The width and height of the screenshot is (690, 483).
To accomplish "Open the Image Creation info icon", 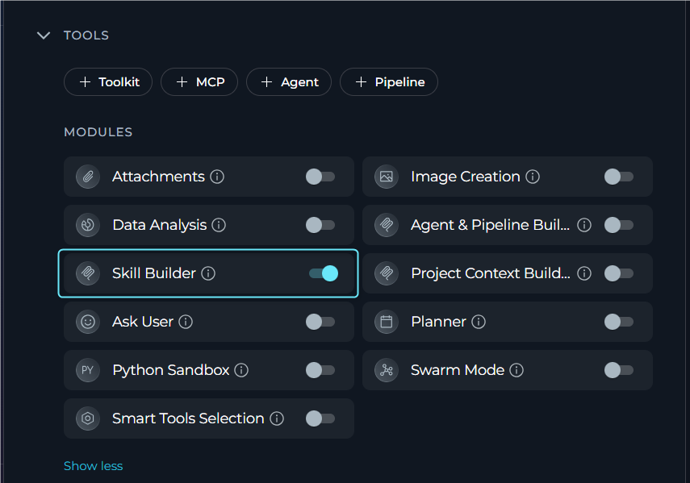I will pos(533,177).
